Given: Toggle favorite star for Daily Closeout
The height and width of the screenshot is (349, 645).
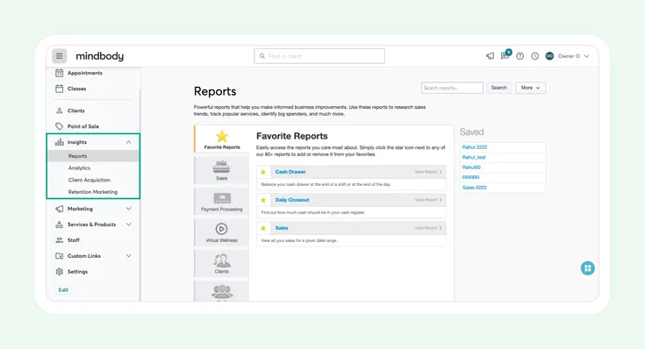Looking at the screenshot, I should [263, 200].
